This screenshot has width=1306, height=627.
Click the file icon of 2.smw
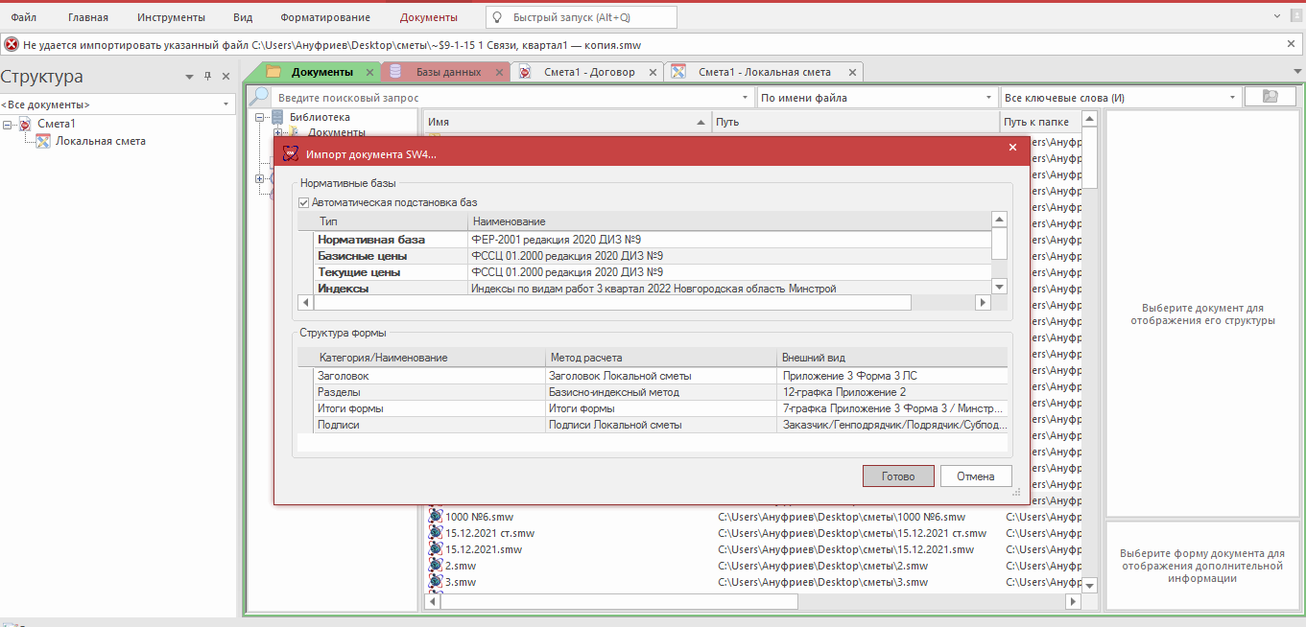click(436, 566)
